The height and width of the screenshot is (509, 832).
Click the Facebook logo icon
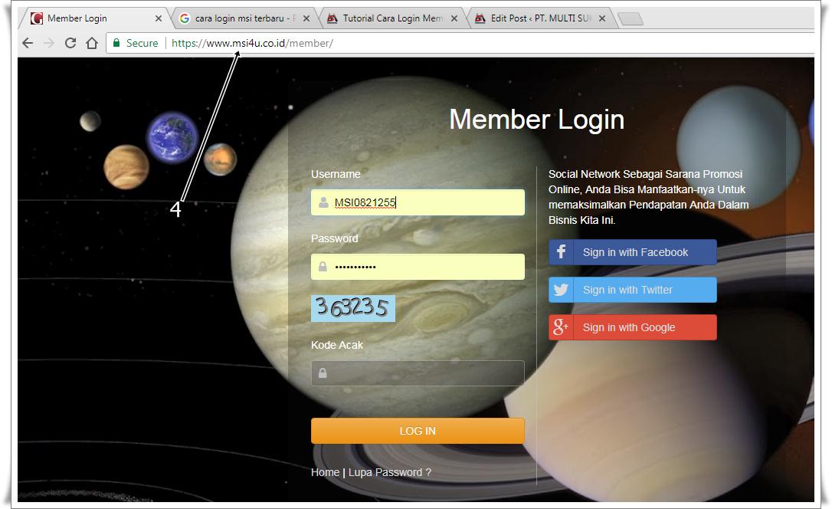click(561, 252)
